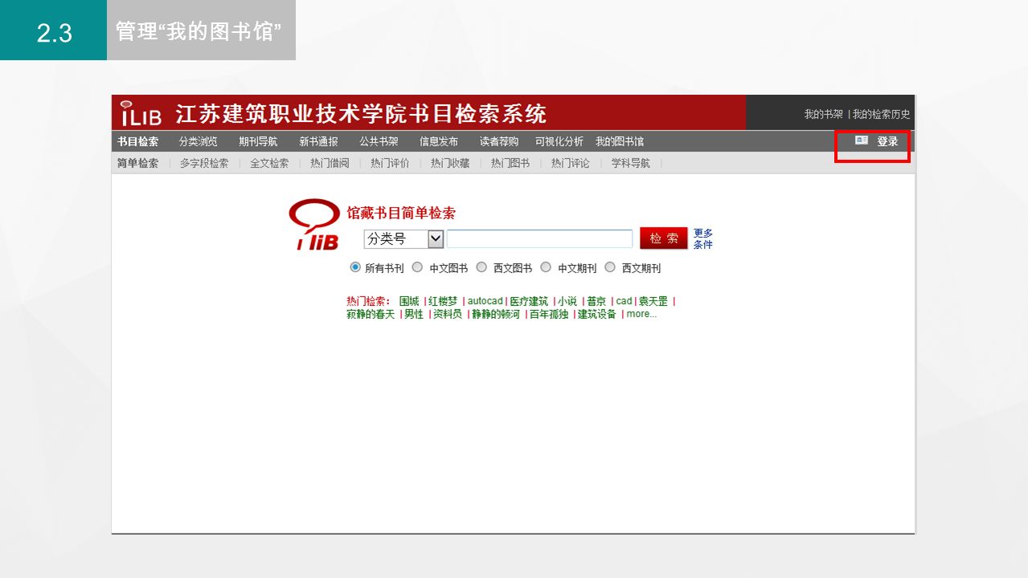Switch to the 简单检索 sub-tab

click(x=137, y=163)
